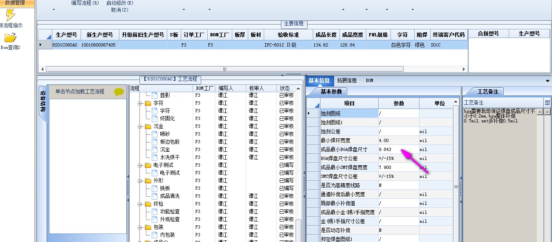
Task: Click the 外形 folder icon
Action: [x=148, y=180]
